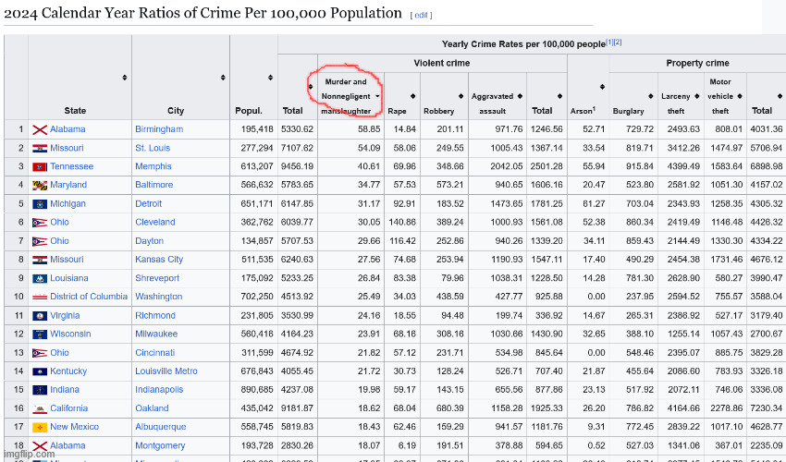Open the edit link beside section title
The image size is (786, 462).
coord(421,16)
